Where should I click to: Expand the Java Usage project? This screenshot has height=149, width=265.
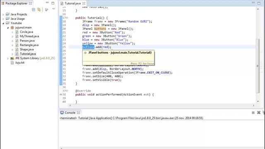coord(3,19)
